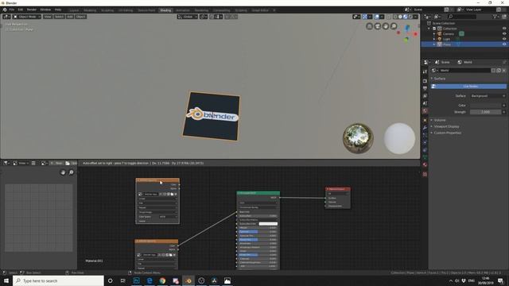
Task: Open the pivot point selector
Action: [204, 17]
